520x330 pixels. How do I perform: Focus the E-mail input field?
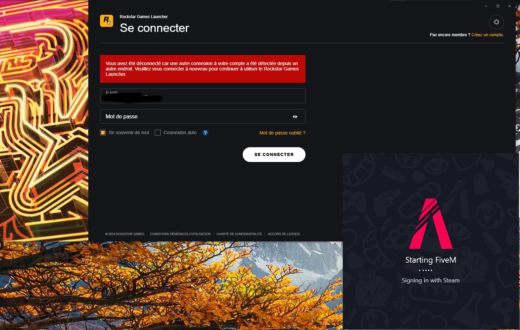pos(203,96)
